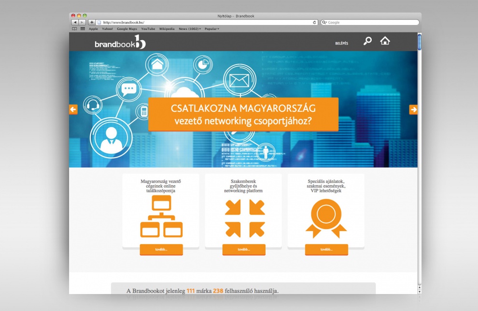The image size is (478, 311).
Task: Open site search magnifier icon
Action: pos(367,41)
